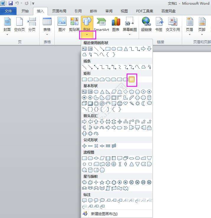This screenshot has height=218, width=211.
Task: Select the not-equal sign in 公式形状
Action: tap(114, 146)
